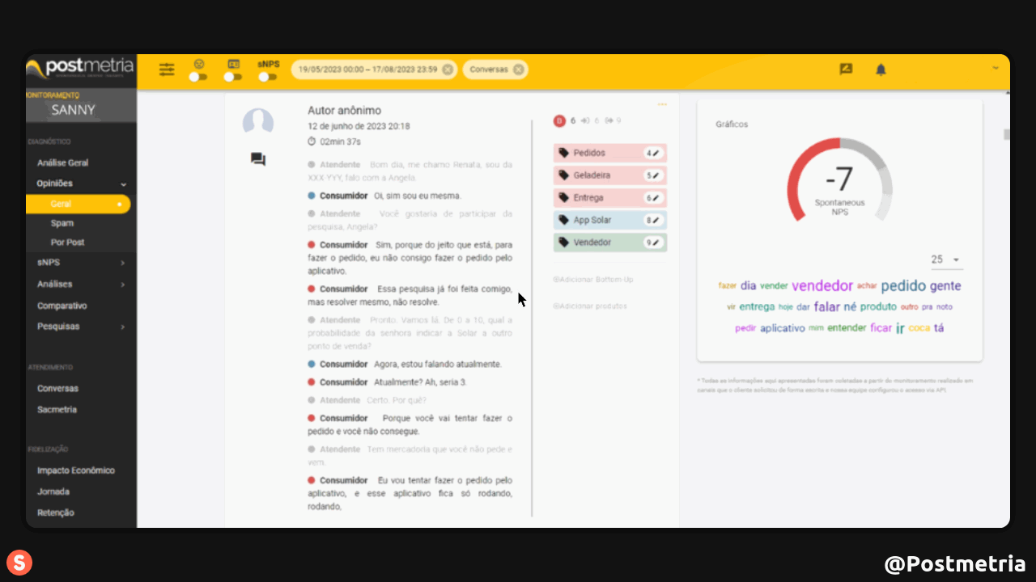
Task: Select the Pedidos tag
Action: [x=610, y=153]
